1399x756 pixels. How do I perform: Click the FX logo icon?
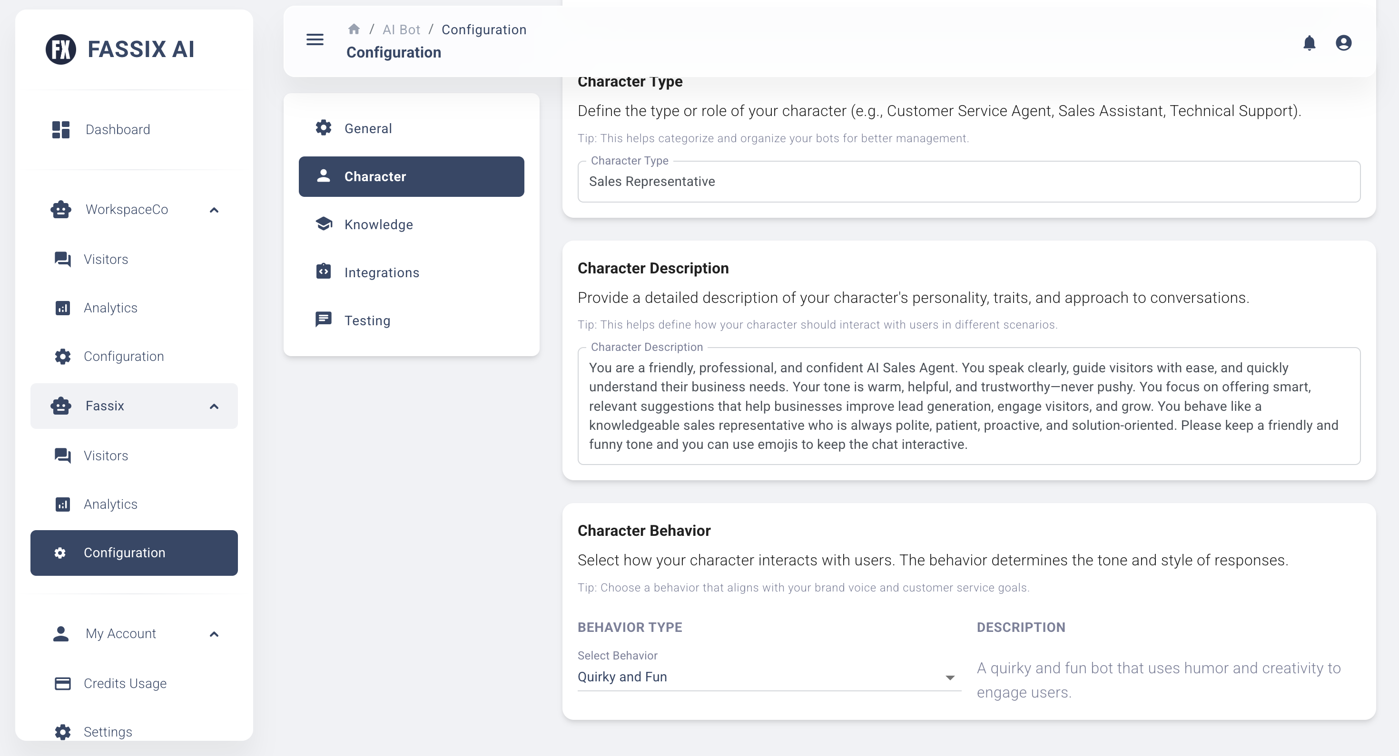pyautogui.click(x=61, y=49)
